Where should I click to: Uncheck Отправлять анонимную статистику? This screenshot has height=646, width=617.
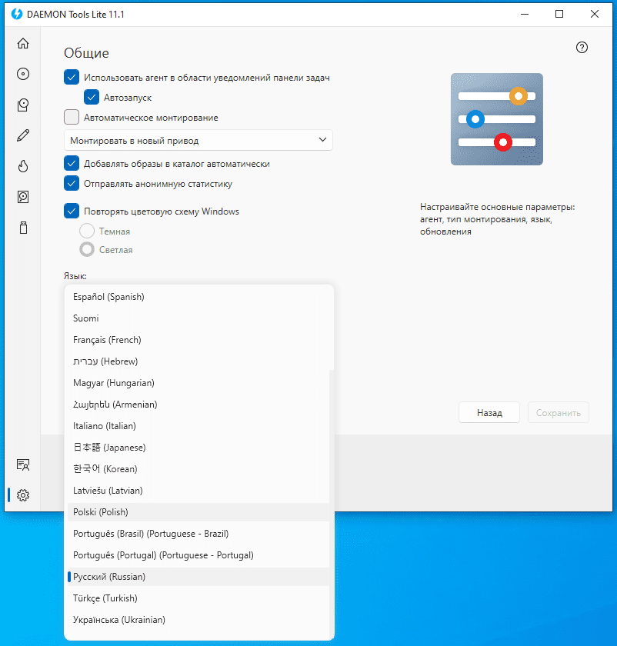pos(72,183)
